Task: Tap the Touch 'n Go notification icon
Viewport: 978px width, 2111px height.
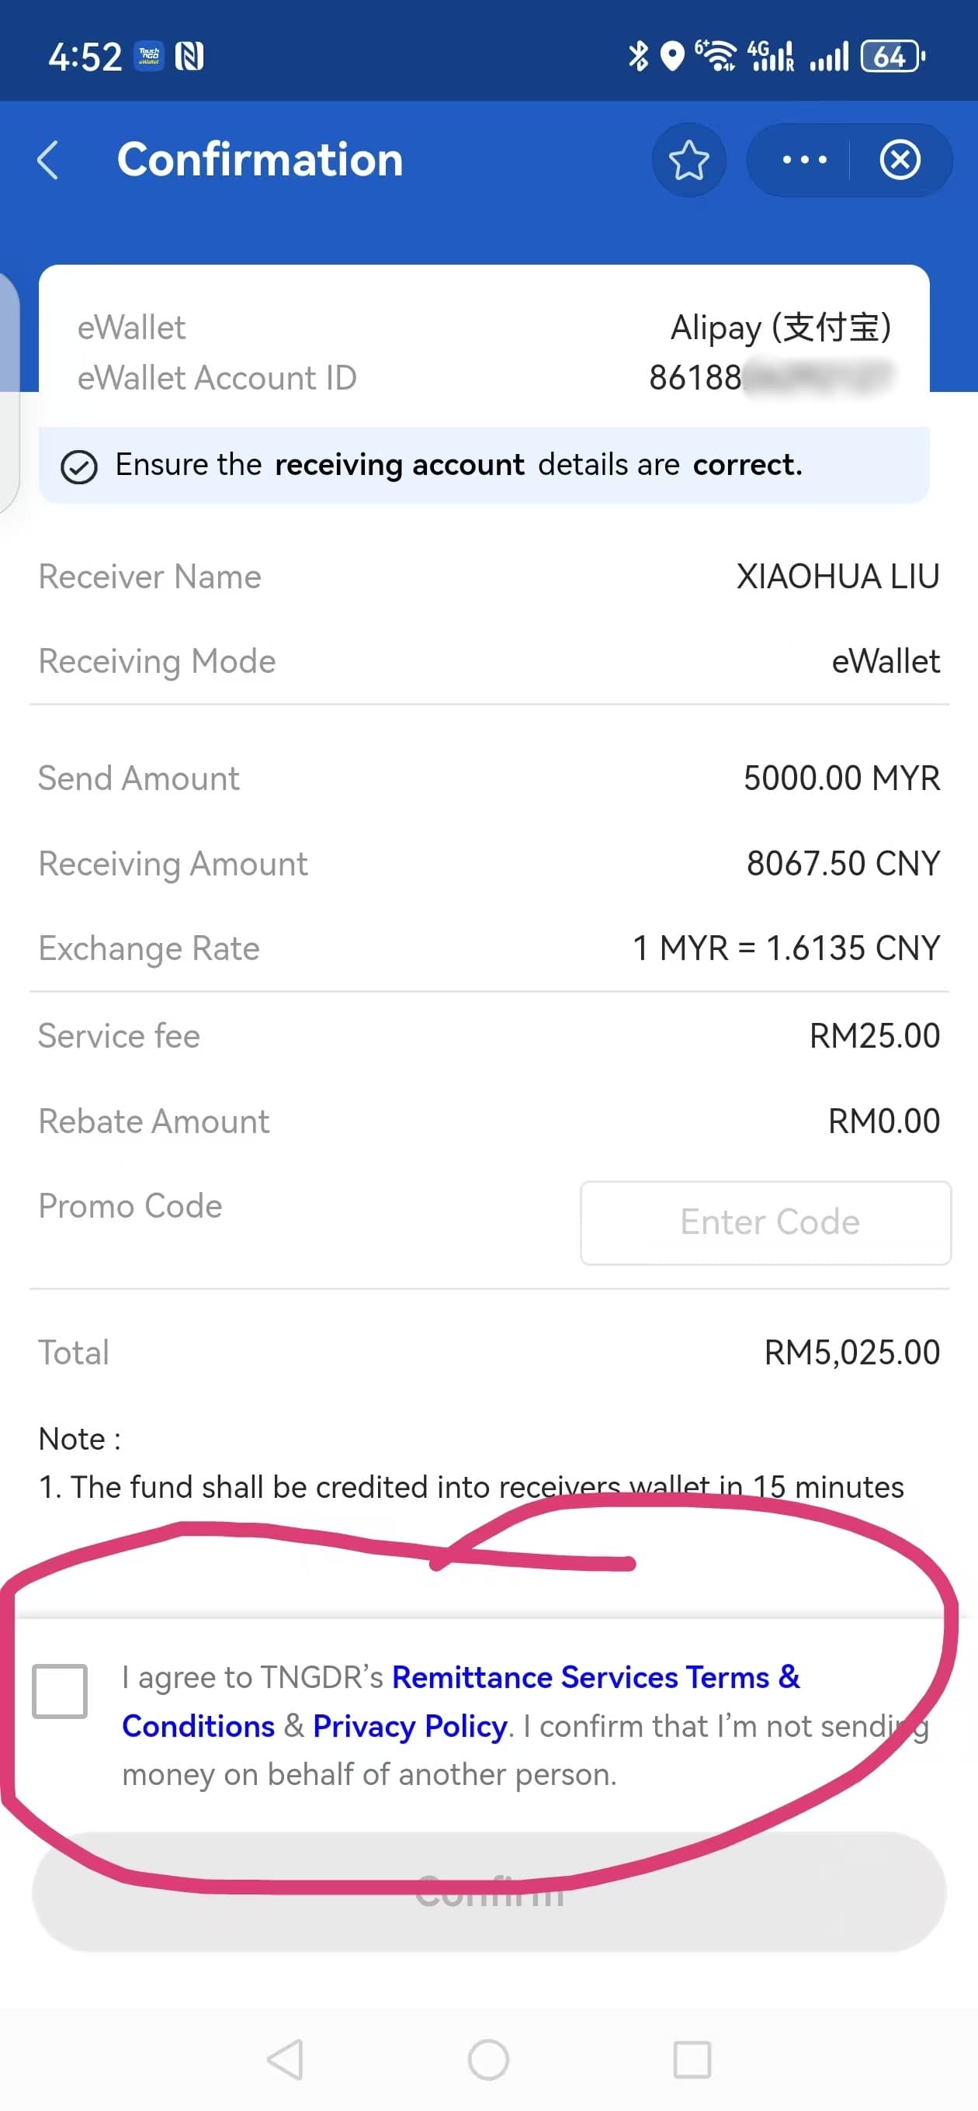Action: [x=149, y=57]
